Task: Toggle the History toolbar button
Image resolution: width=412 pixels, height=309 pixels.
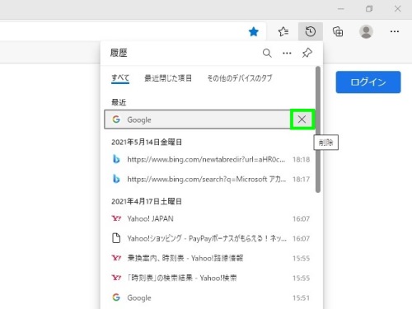Action: (x=311, y=31)
